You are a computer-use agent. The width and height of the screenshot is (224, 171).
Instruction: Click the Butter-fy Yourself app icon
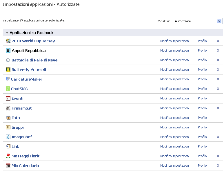click(x=8, y=70)
